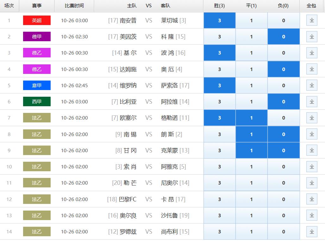Click the 全包 column header
325x241 pixels.
(x=311, y=6)
